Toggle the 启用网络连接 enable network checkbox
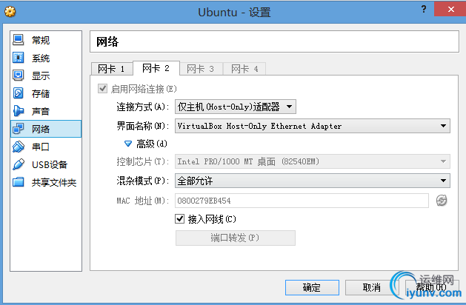 pos(102,89)
